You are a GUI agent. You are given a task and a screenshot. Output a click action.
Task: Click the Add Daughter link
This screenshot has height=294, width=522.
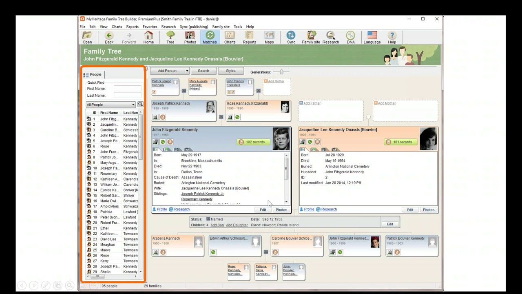237,225
